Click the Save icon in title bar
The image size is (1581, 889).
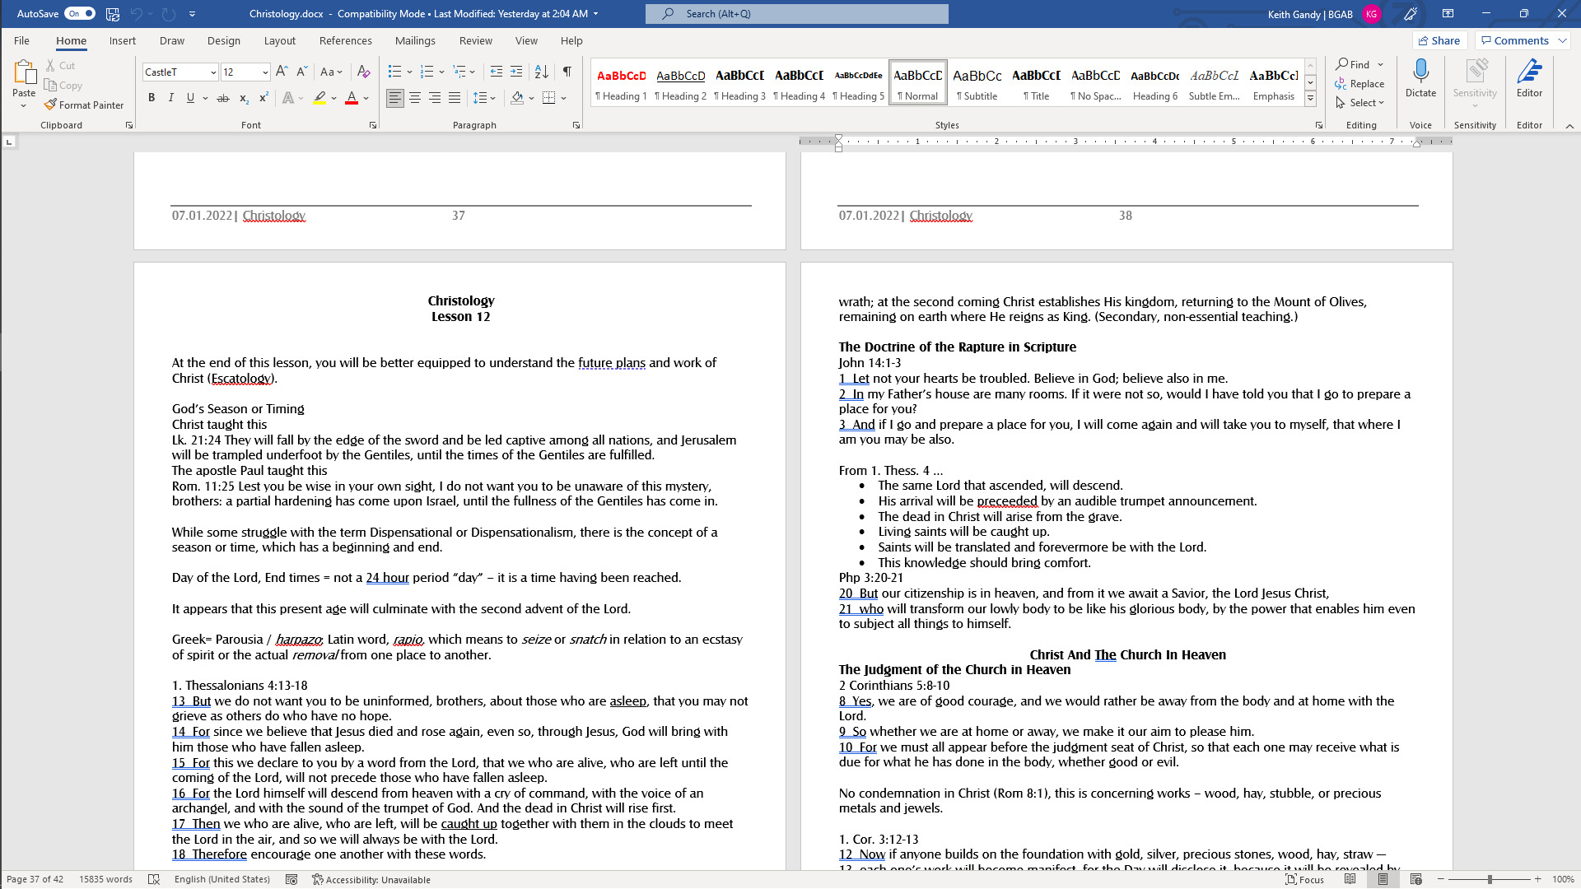(x=113, y=13)
